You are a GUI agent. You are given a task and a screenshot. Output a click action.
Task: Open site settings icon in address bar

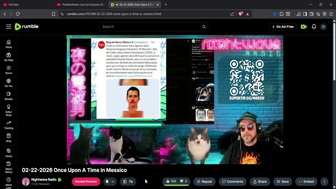[x=62, y=14]
